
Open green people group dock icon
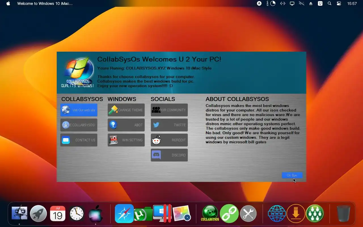point(315,214)
